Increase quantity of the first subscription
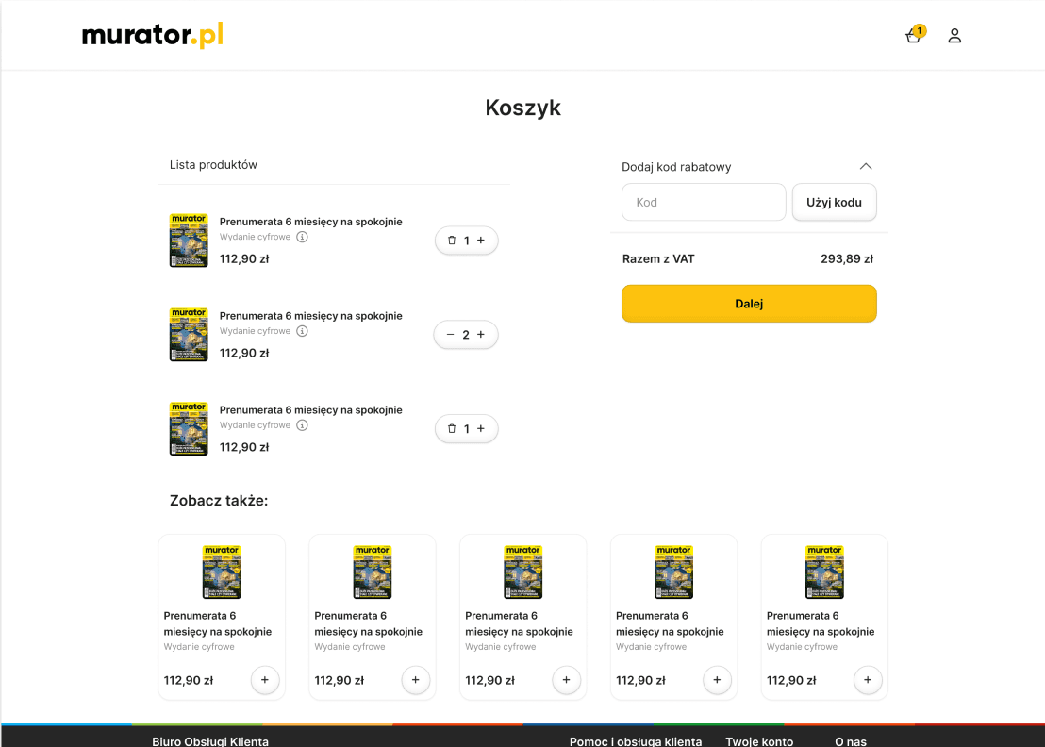Image resolution: width=1045 pixels, height=747 pixels. pyautogui.click(x=482, y=241)
